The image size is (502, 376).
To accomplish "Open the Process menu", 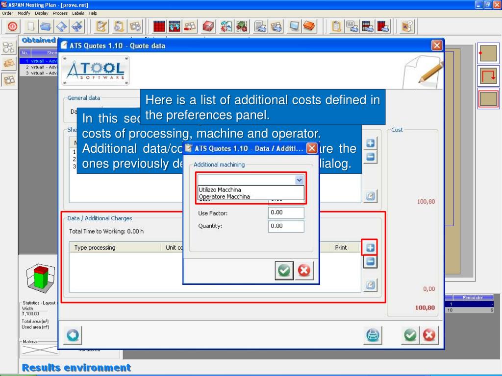I will coord(60,13).
